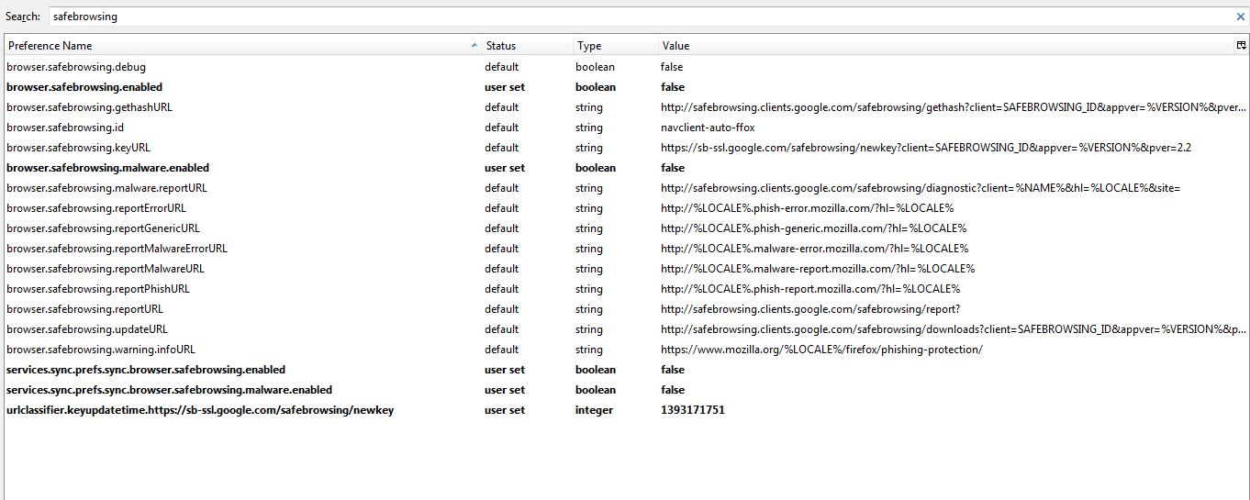Click 'user set' status of browser.safebrowsing.enabled
Image resolution: width=1250 pixels, height=500 pixels.
(x=505, y=87)
